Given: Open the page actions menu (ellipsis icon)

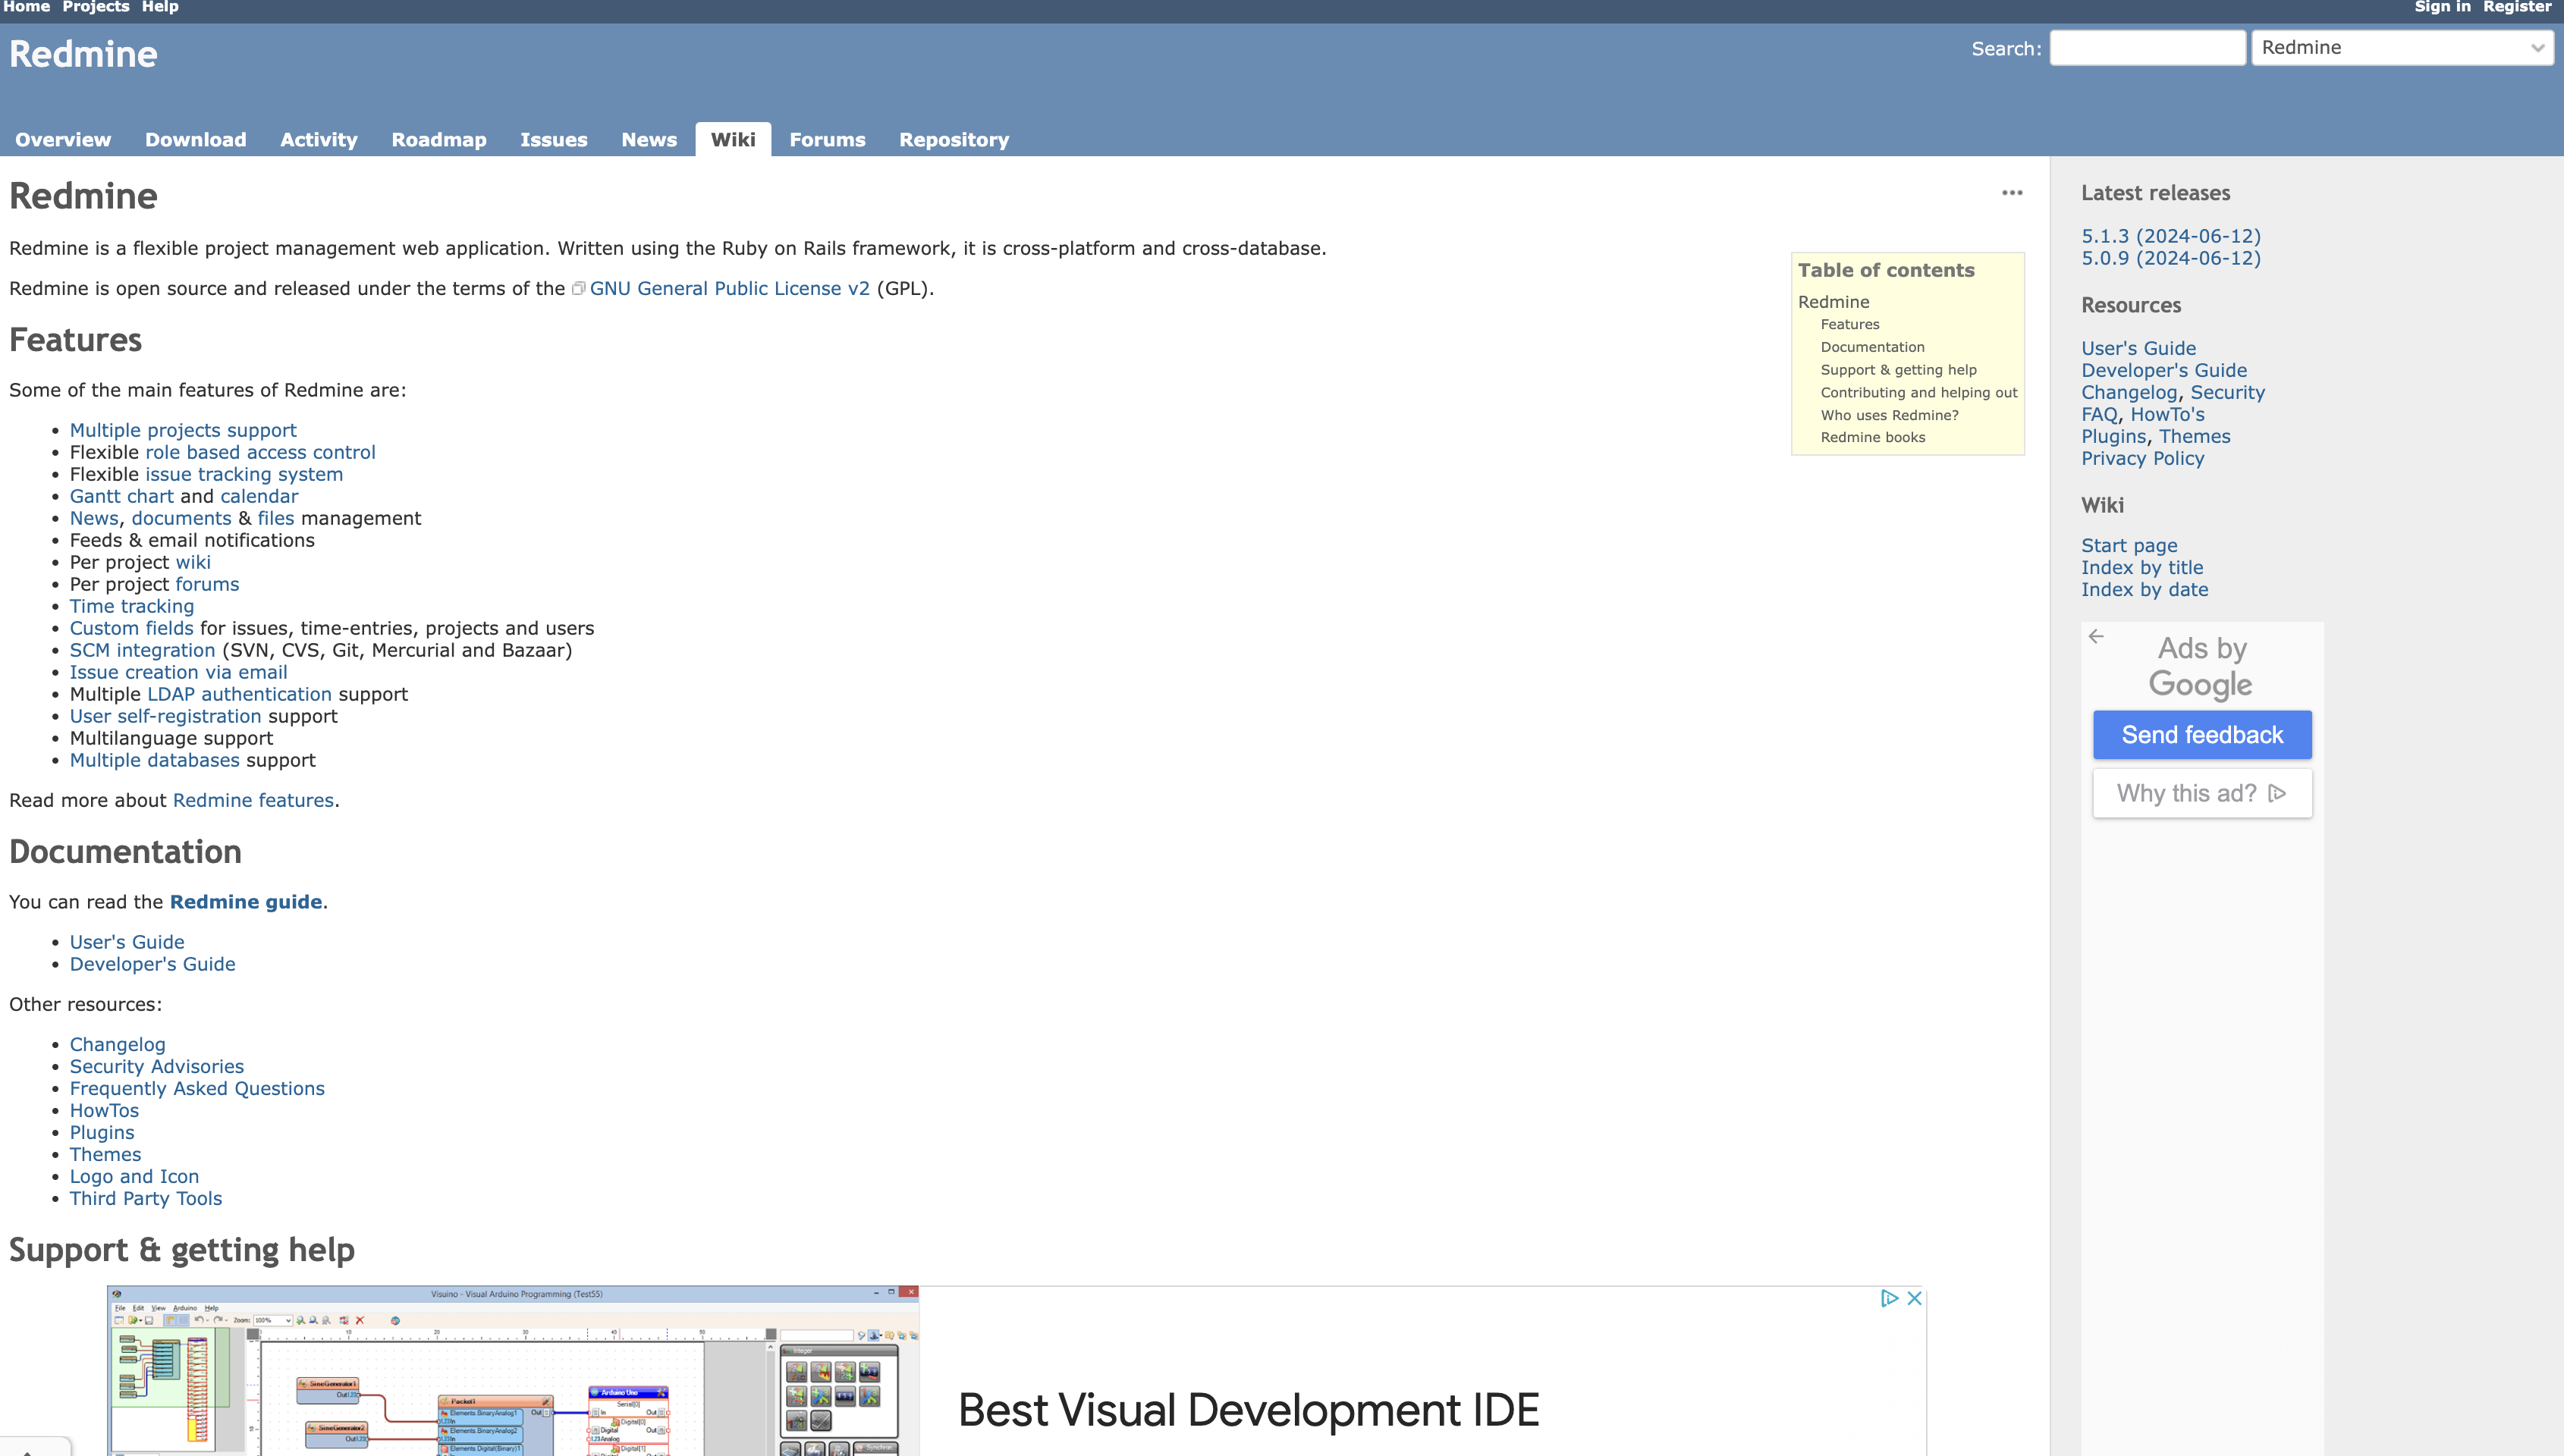Looking at the screenshot, I should pyautogui.click(x=2011, y=193).
